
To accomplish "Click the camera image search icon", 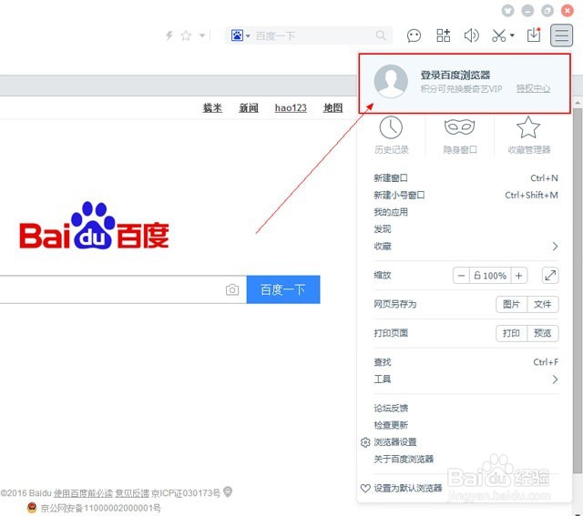I will [232, 289].
